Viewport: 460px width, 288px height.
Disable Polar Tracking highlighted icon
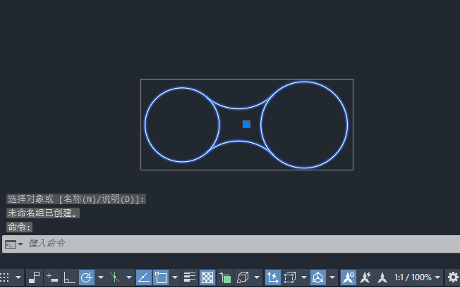(x=87, y=277)
